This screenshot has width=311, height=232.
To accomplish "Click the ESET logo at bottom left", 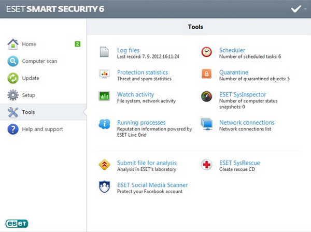I will [x=17, y=224].
